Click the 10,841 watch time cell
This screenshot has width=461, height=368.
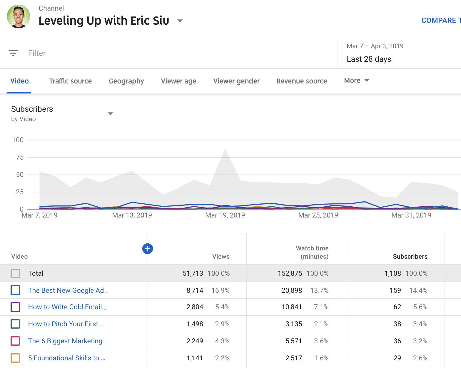point(292,307)
